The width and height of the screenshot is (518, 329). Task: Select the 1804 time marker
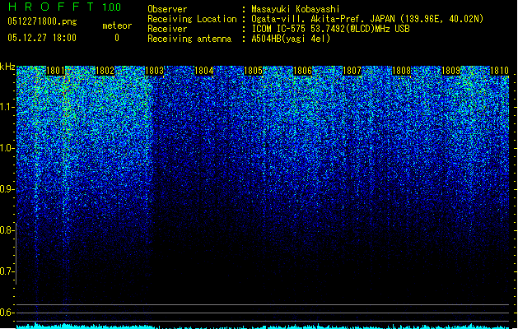[x=204, y=71]
